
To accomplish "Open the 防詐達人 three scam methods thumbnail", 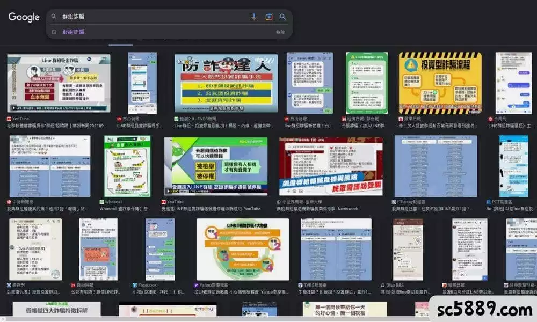I will [x=226, y=83].
